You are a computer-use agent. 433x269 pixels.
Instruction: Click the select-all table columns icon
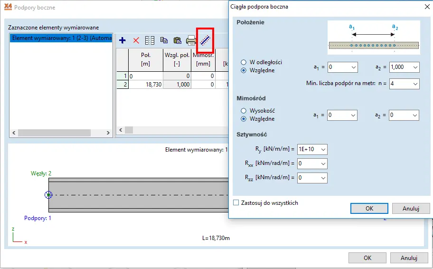click(x=150, y=40)
